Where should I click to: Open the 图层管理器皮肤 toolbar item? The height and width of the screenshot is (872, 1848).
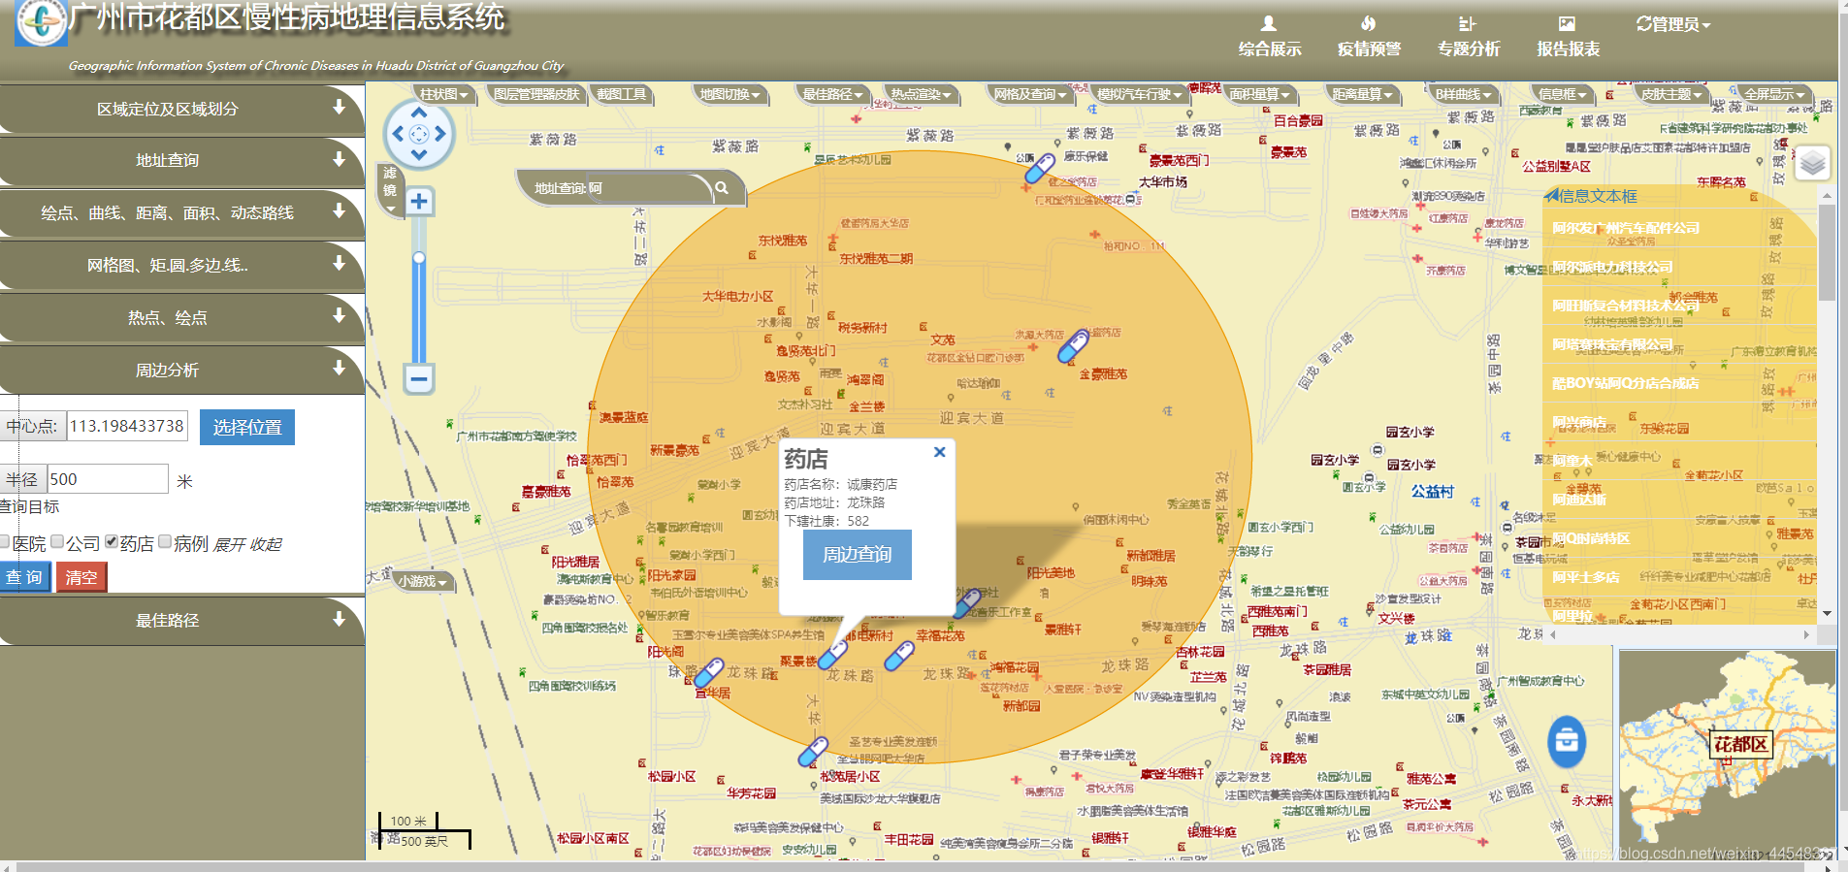536,94
